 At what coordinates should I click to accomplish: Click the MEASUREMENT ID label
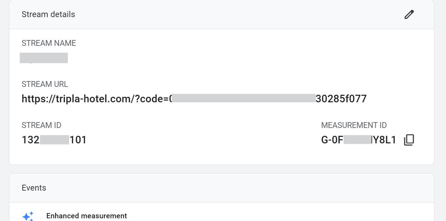[354, 125]
